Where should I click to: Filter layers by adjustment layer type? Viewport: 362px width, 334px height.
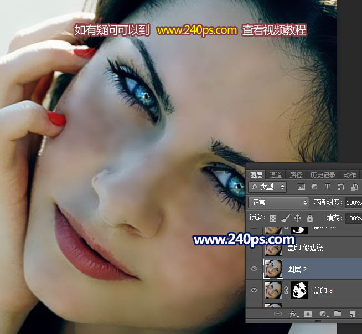pyautogui.click(x=314, y=187)
